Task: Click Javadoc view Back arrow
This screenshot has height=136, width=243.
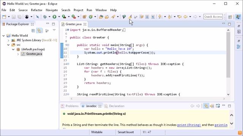Action: 193,106
